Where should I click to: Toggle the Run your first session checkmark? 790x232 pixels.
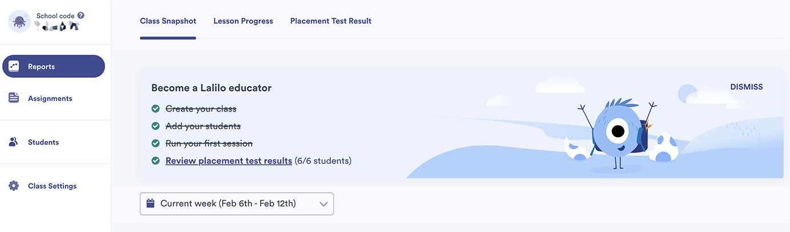click(x=155, y=143)
